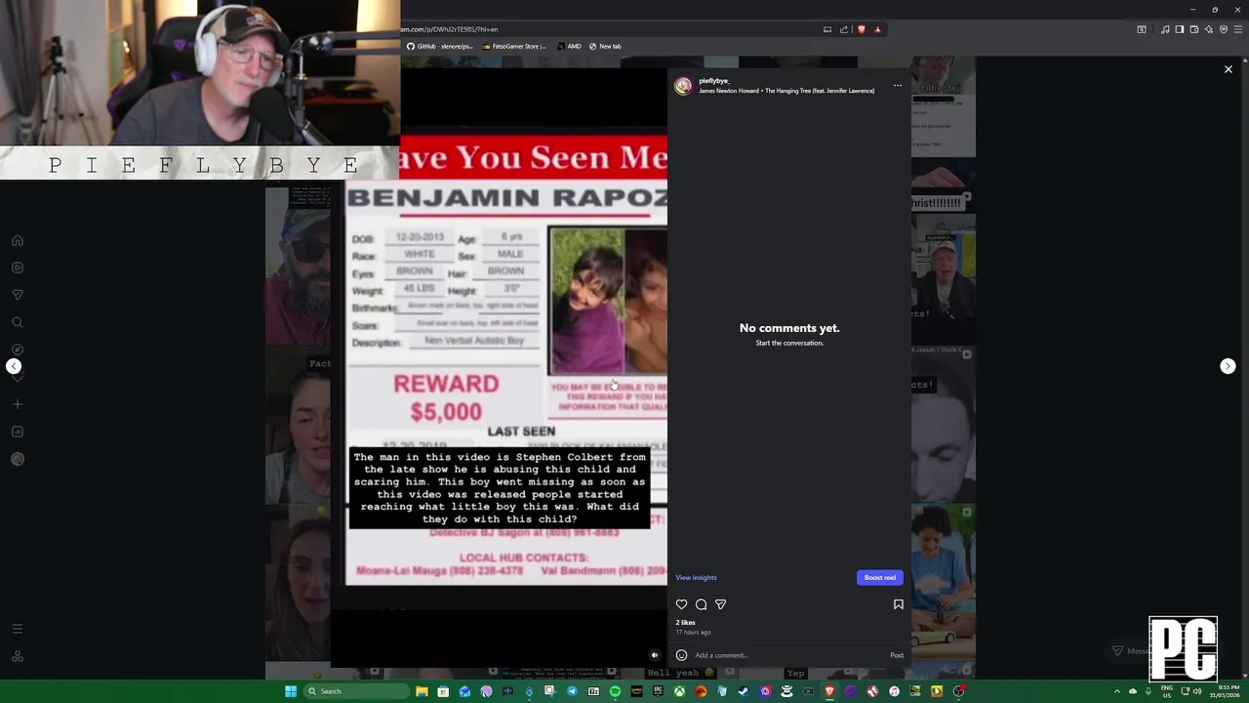Open the AMD bookmark

tap(569, 46)
